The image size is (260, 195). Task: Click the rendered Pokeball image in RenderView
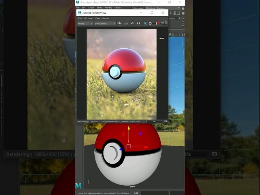click(x=121, y=74)
